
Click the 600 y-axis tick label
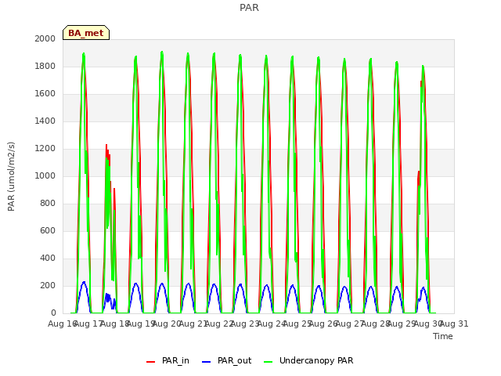click(x=48, y=231)
